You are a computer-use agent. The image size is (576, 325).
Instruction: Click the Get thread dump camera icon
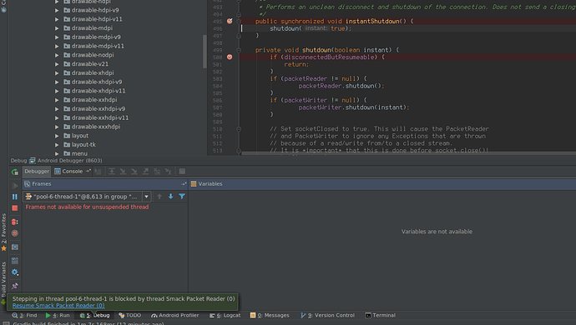(x=15, y=247)
